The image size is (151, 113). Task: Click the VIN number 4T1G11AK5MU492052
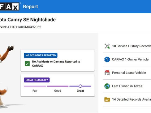click(24, 27)
